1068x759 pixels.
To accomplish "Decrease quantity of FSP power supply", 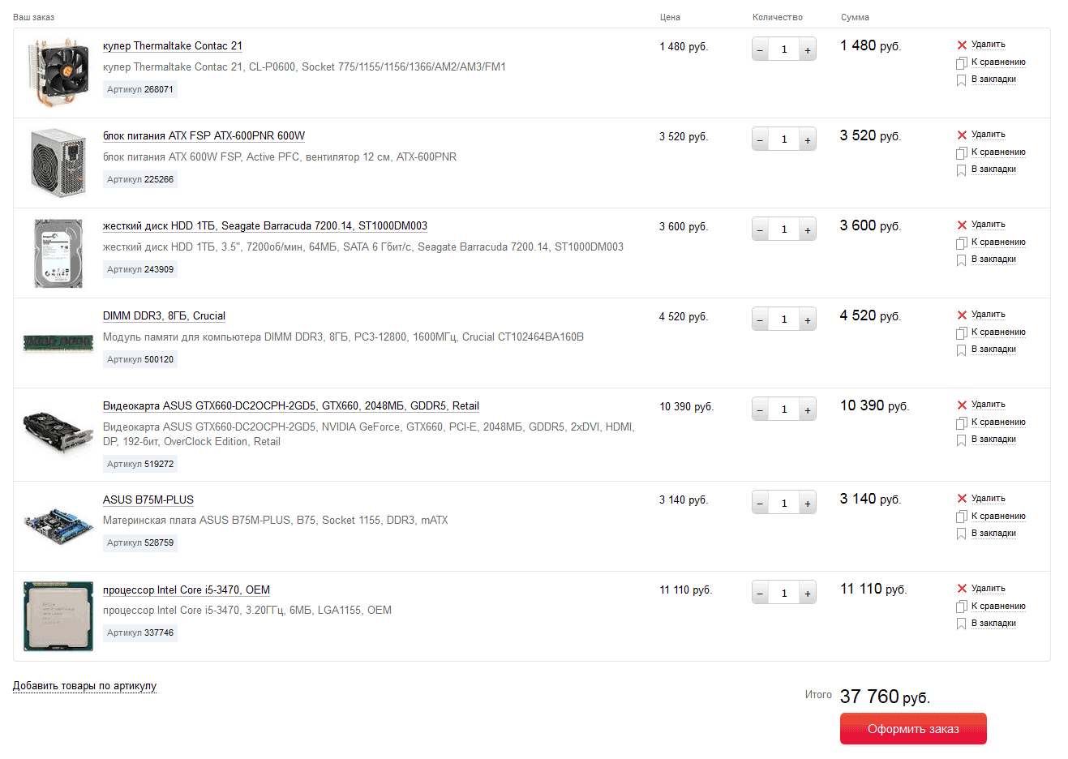I will pos(760,140).
